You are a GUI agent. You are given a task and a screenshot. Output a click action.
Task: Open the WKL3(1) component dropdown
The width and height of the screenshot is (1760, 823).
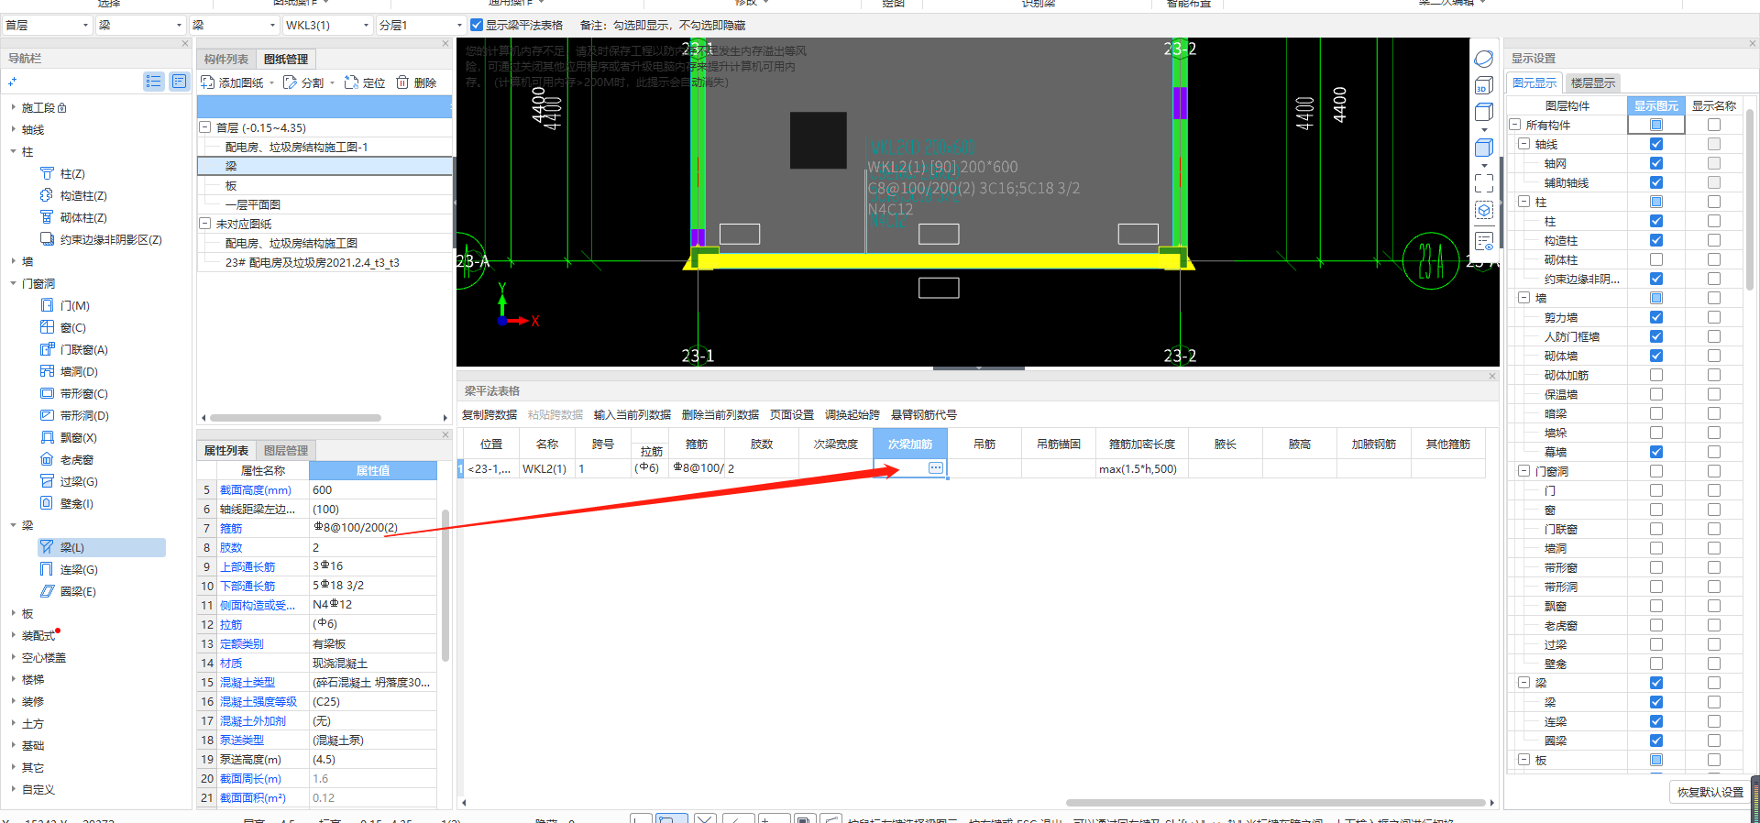(x=327, y=25)
